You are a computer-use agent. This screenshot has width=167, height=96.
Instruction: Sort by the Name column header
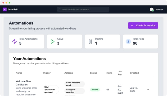coord(19,73)
